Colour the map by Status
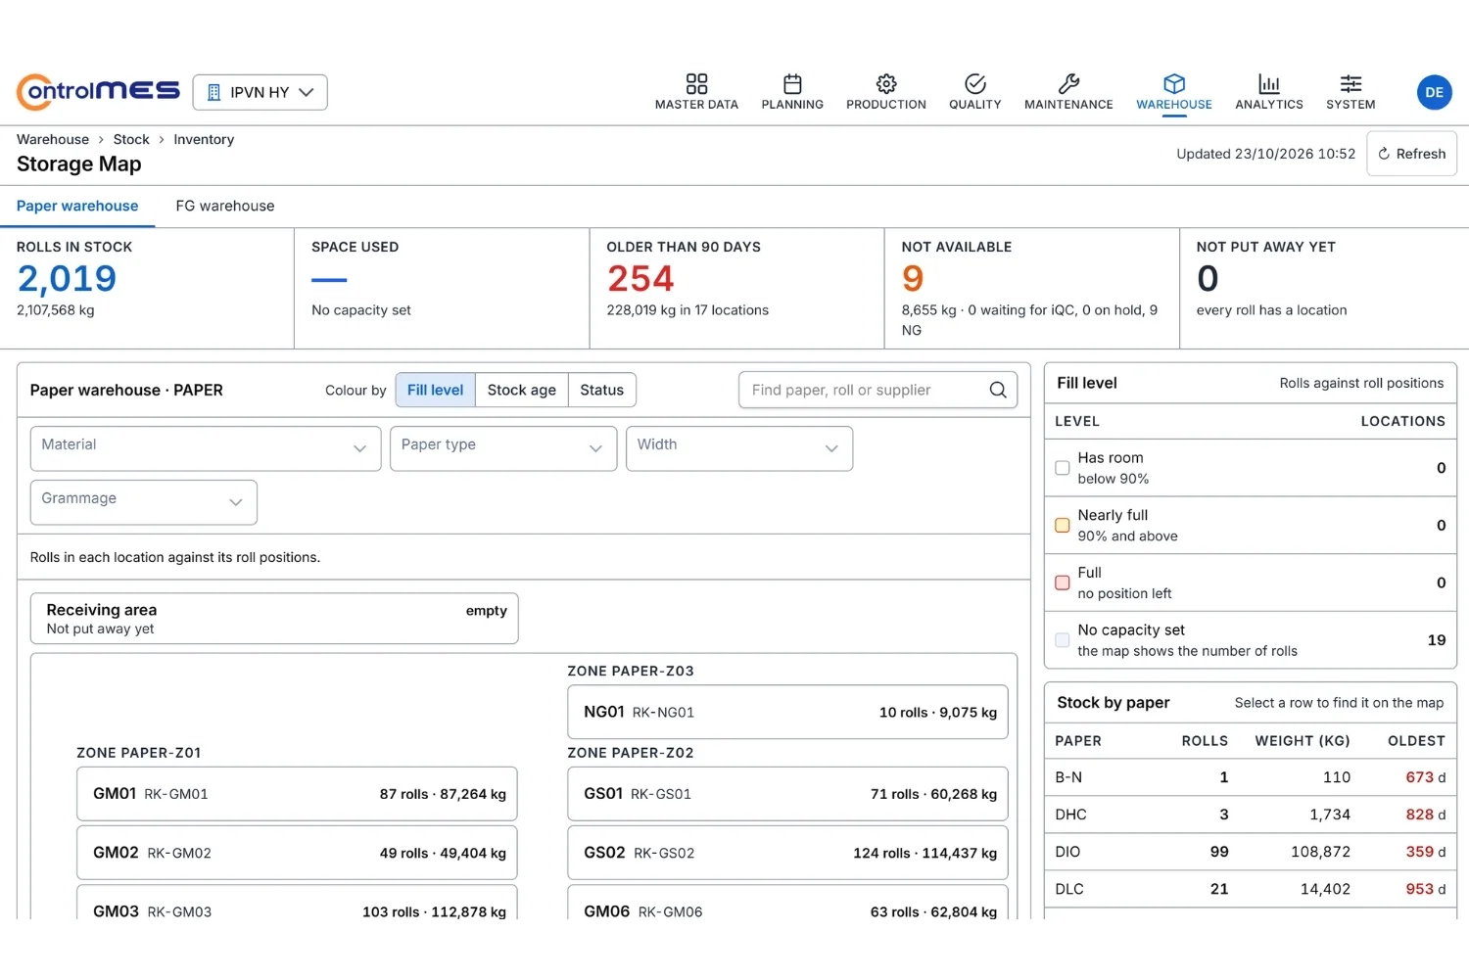The width and height of the screenshot is (1469, 979). tap(601, 390)
